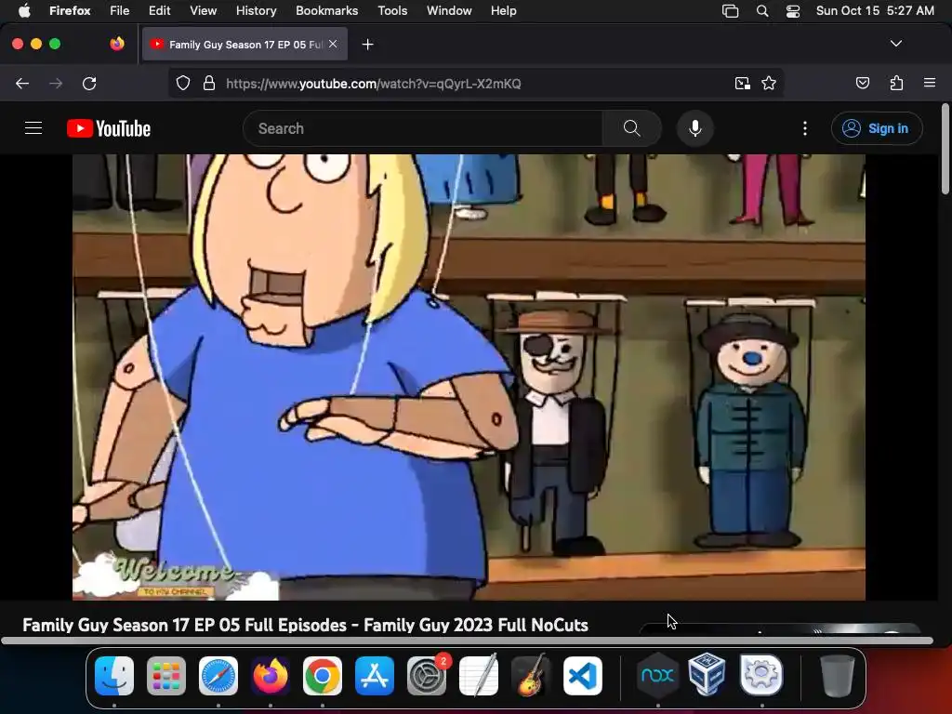Expand the list all tabs chevron

click(896, 44)
